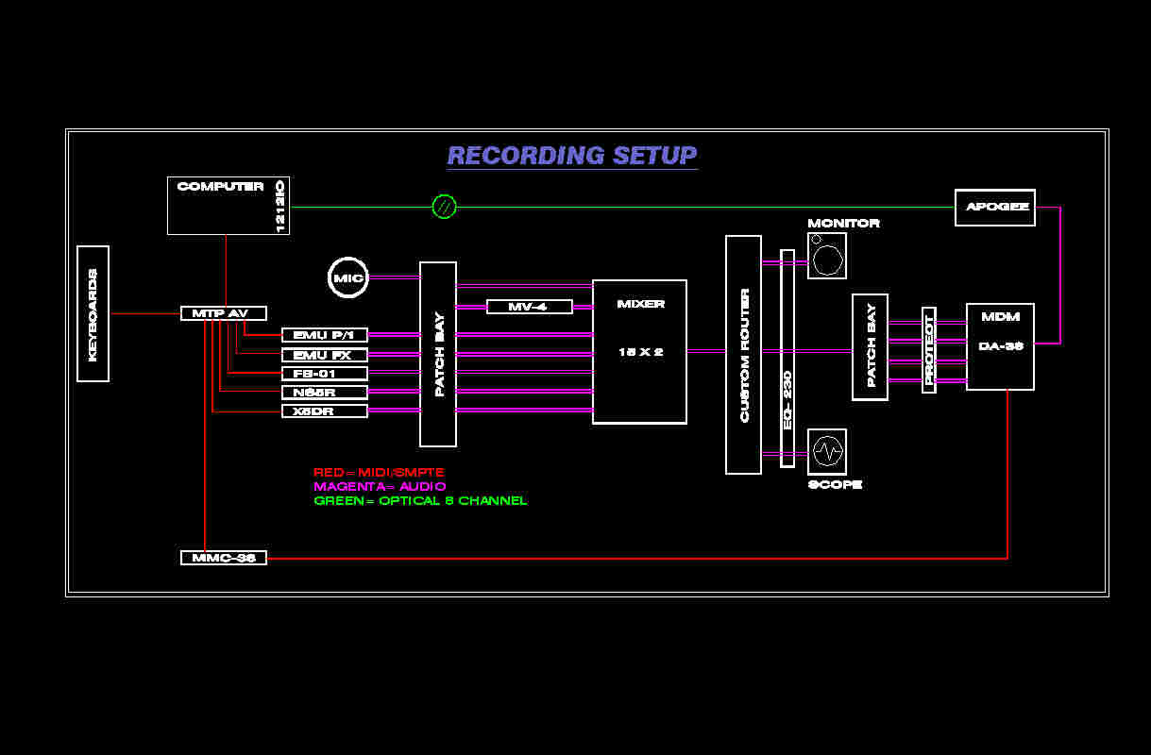Image resolution: width=1151 pixels, height=755 pixels.
Task: Click the green optical connector symbol
Action: click(x=444, y=206)
